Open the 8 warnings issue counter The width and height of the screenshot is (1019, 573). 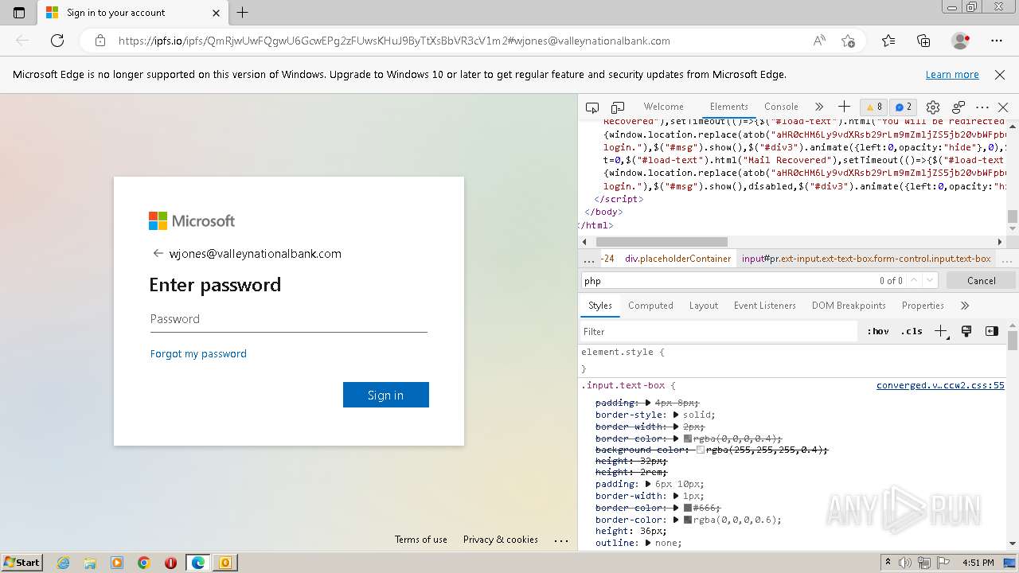click(874, 107)
